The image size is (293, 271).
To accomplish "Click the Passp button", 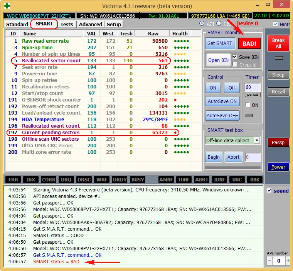I will click(x=278, y=143).
